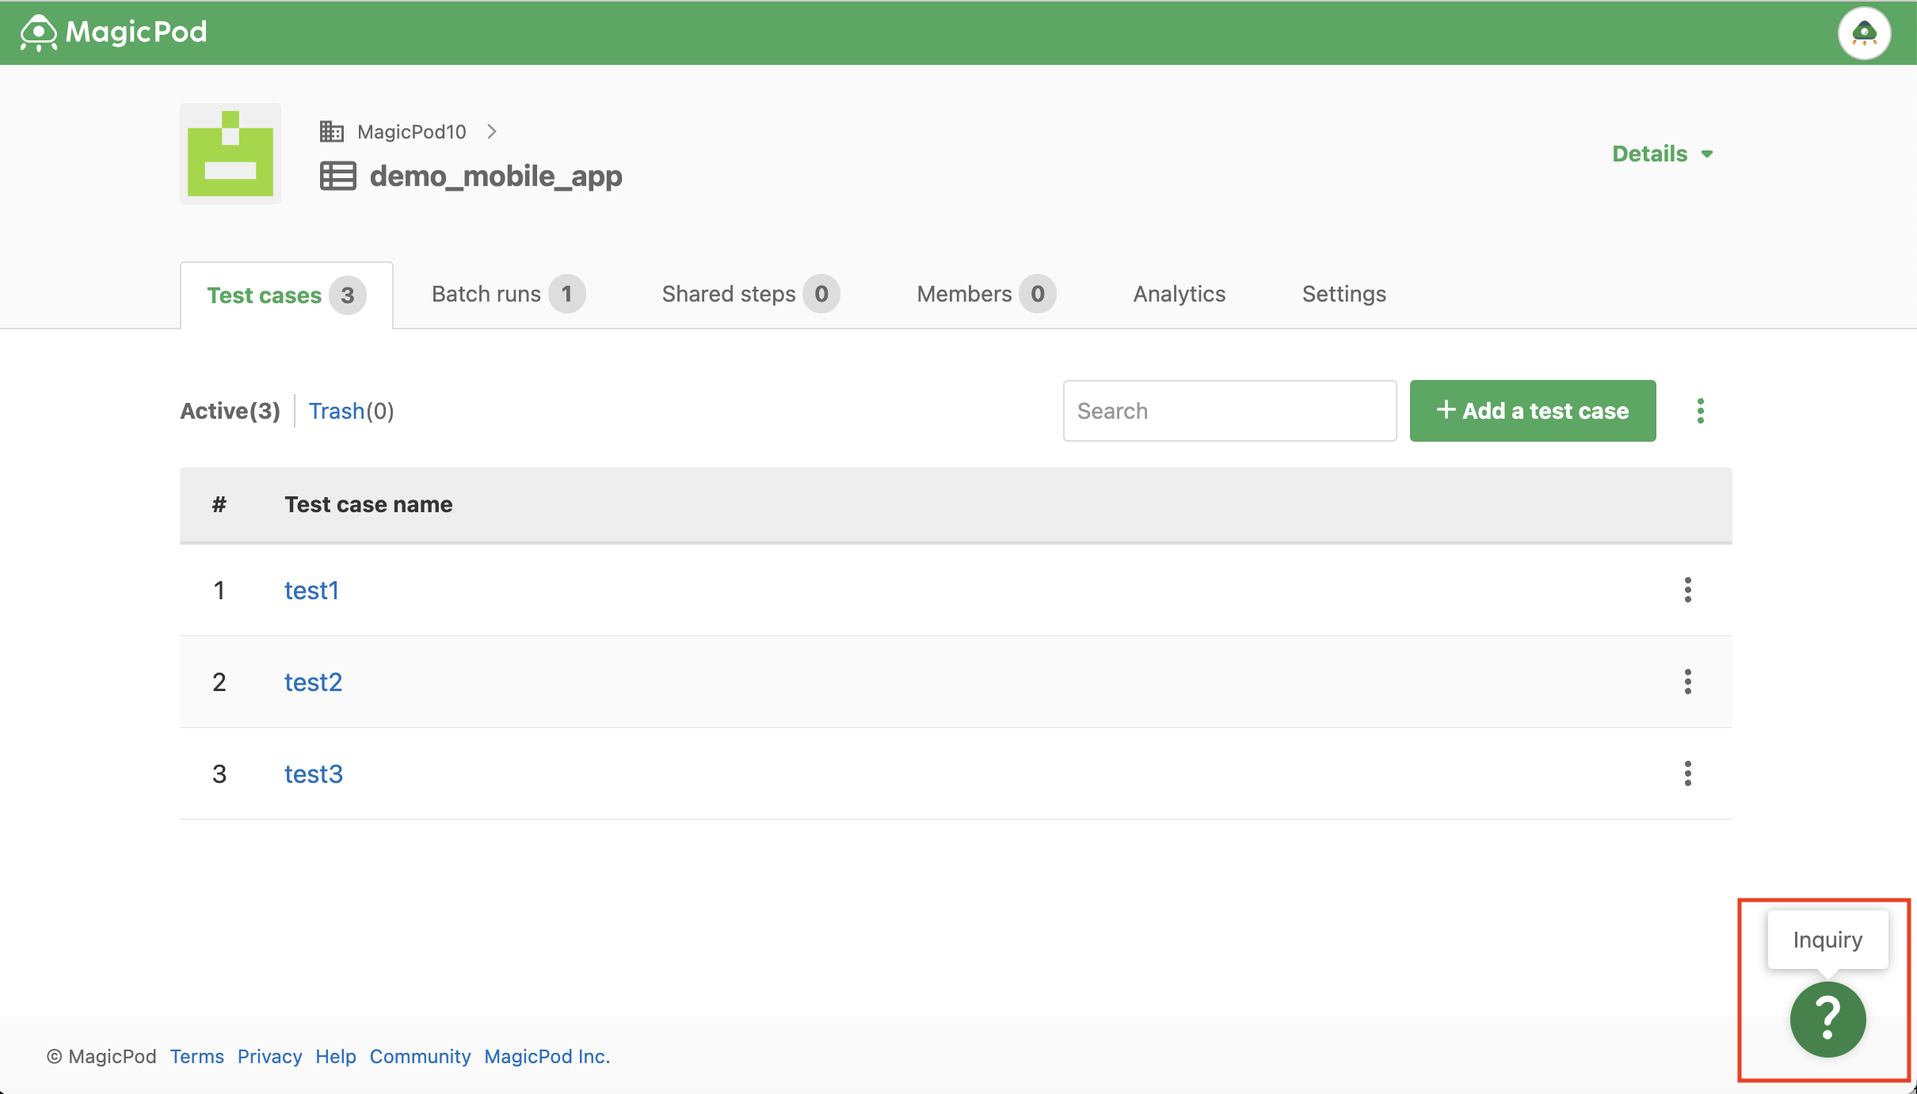Expand the Details dropdown
Viewport: 1917px width, 1094px height.
click(1663, 154)
